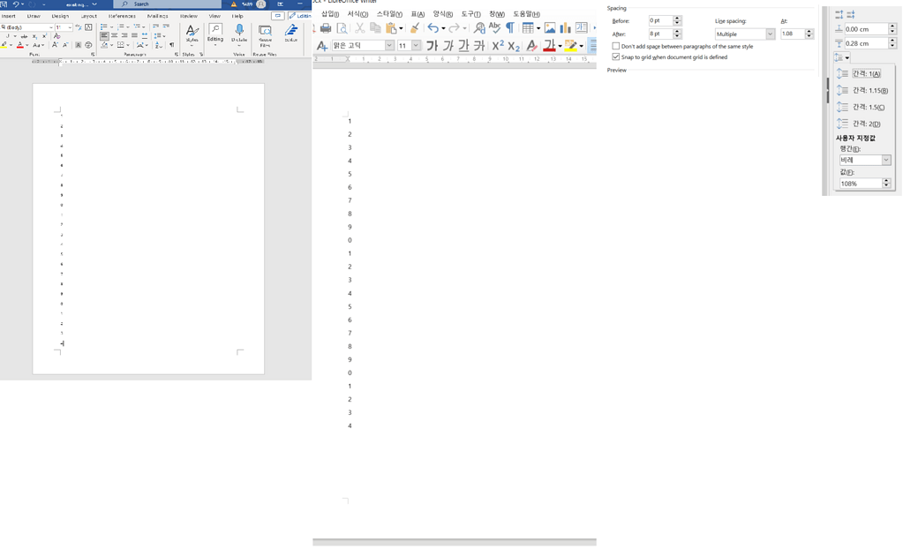
Task: Open the 스타일(Y) menu in LibreOffice
Action: [389, 14]
